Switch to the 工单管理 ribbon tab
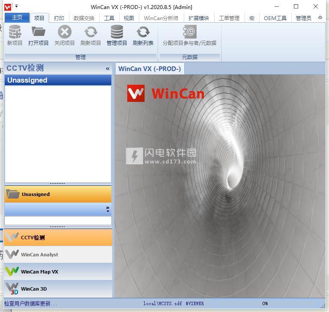Screen dimensions: 329x312 229,18
